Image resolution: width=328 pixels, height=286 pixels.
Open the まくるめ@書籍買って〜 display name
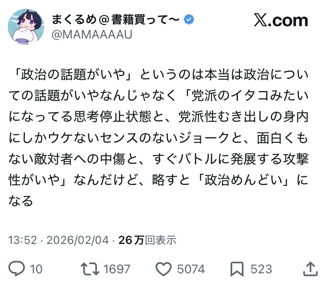coord(116,19)
